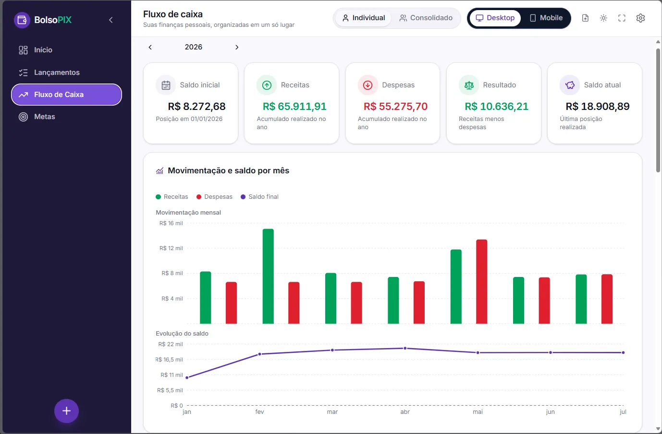Open the Metas page
662x434 pixels.
[x=66, y=117]
